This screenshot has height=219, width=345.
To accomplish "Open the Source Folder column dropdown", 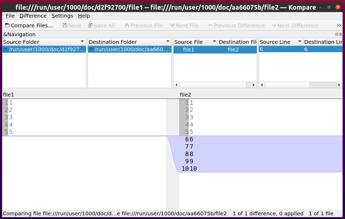I will click(x=82, y=42).
